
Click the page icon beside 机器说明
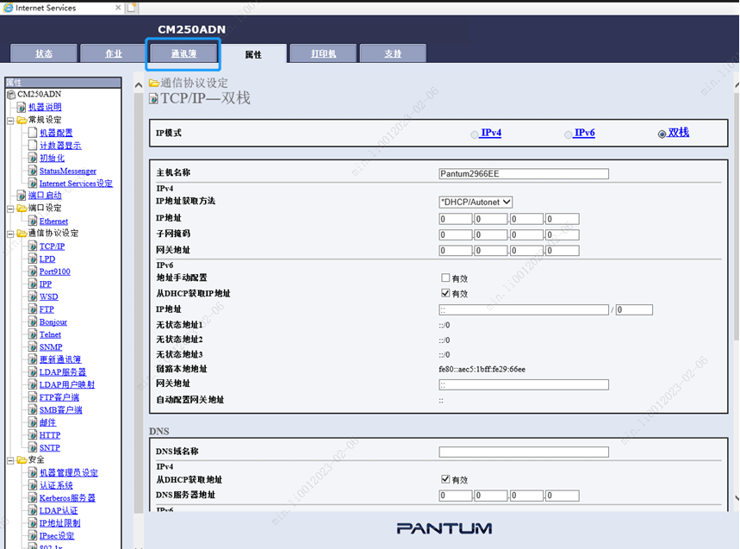point(22,107)
